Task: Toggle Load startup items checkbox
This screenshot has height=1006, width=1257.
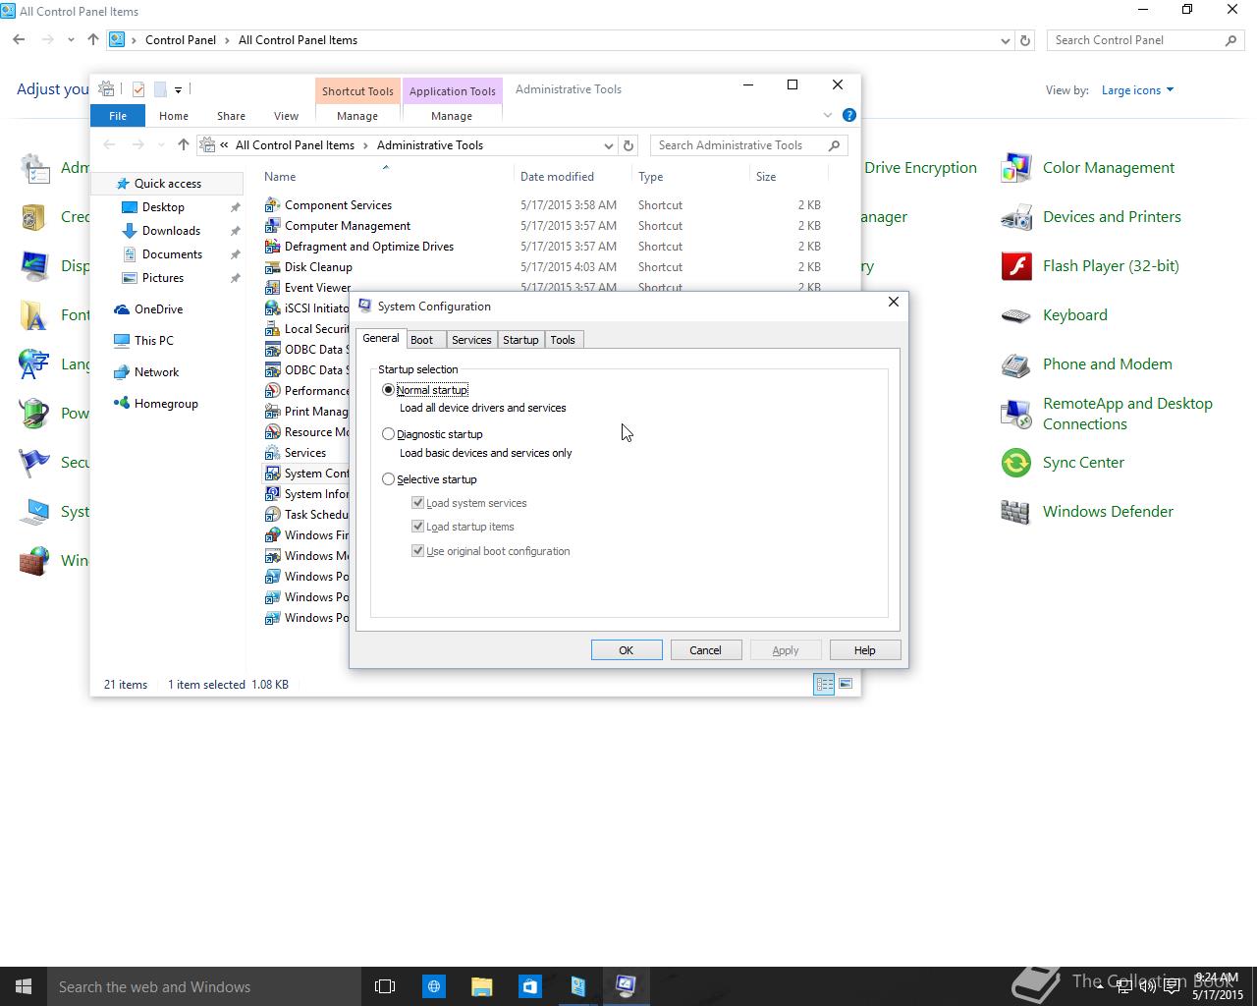Action: pos(418,527)
